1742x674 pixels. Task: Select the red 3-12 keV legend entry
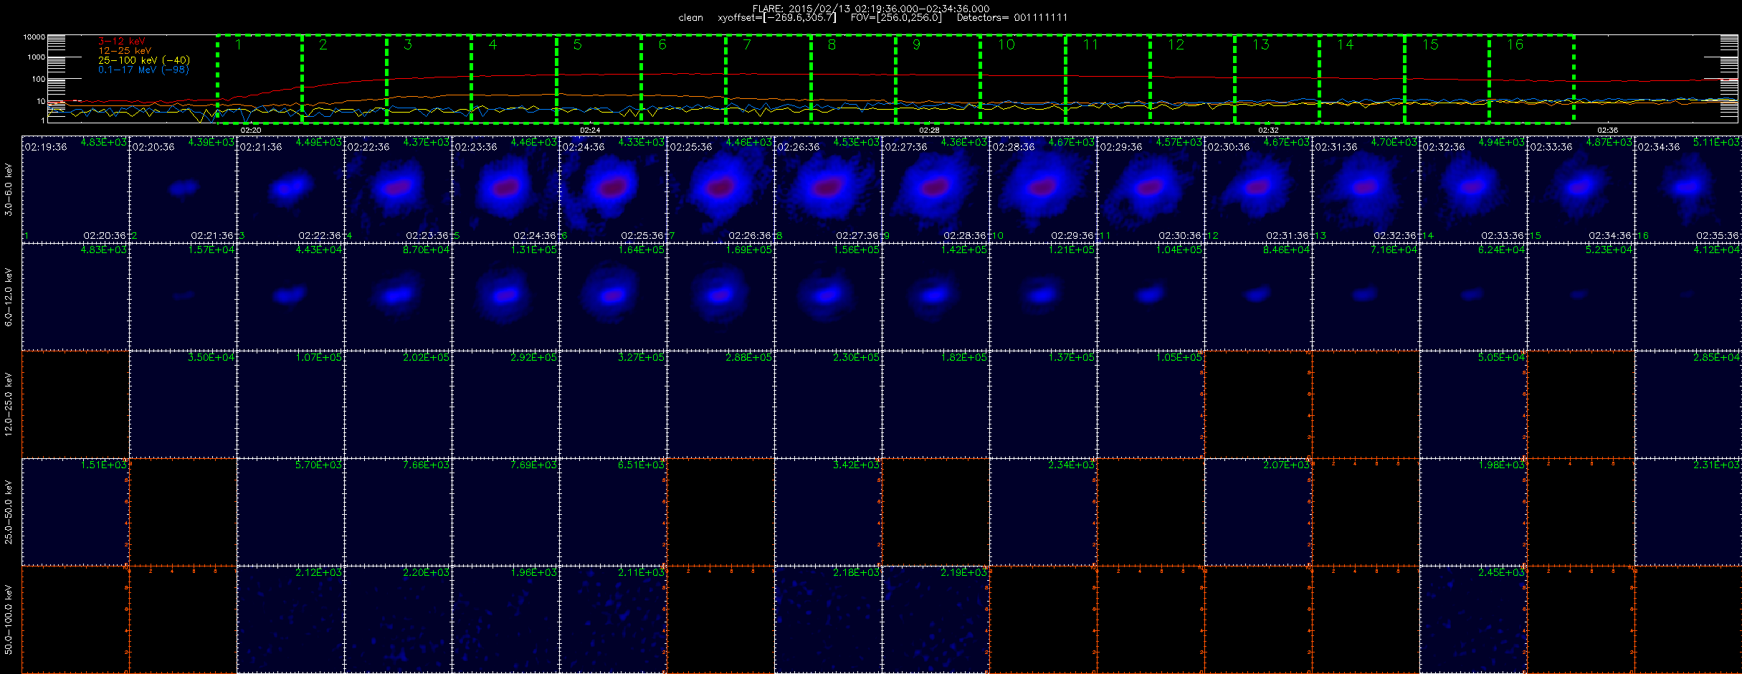122,42
